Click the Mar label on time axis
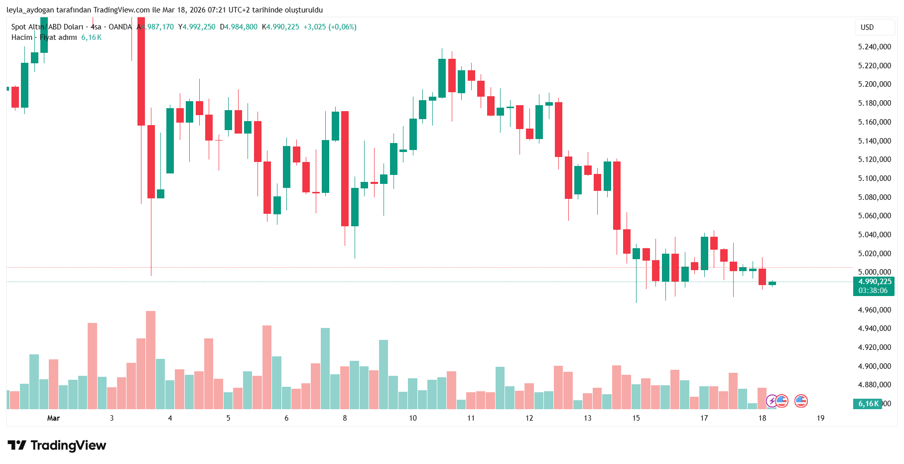Screen dimensions: 904x464 [x=53, y=418]
